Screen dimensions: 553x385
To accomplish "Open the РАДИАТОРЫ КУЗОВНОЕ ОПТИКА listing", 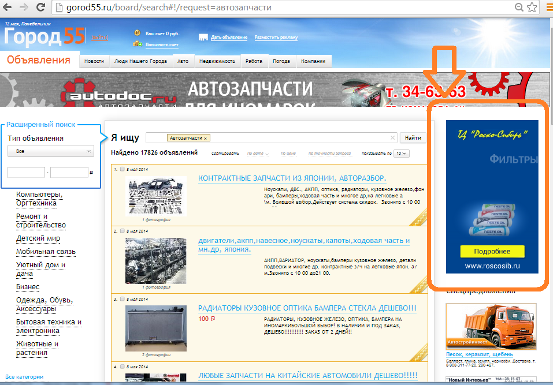I will (x=307, y=308).
